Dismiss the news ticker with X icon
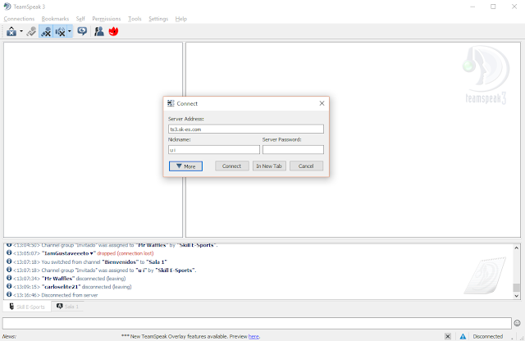Image resolution: width=525 pixels, height=341 pixels. click(448, 337)
